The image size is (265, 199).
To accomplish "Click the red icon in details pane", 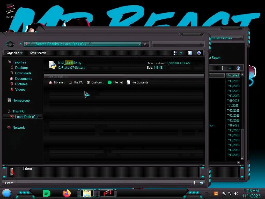I will [12, 172].
